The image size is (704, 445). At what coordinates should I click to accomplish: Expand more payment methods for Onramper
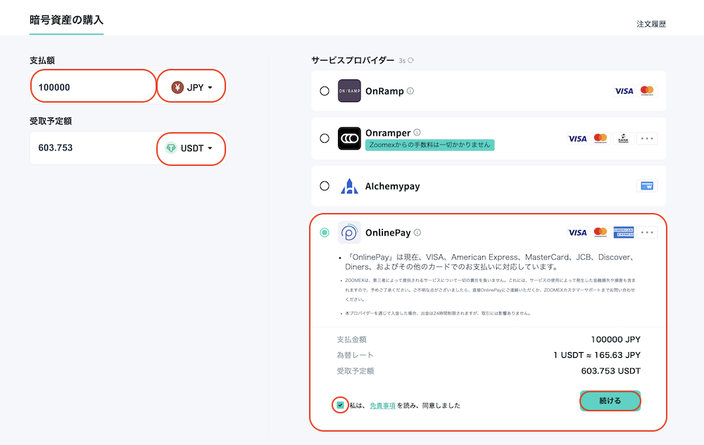[647, 138]
